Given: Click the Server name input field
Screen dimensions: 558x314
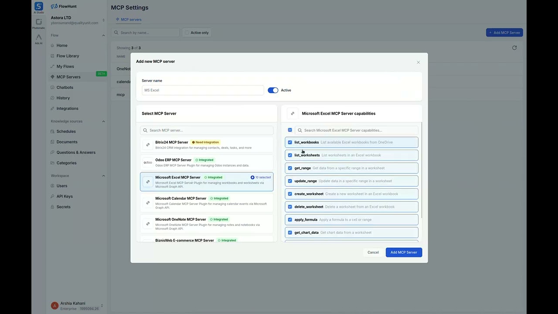Looking at the screenshot, I should [203, 90].
